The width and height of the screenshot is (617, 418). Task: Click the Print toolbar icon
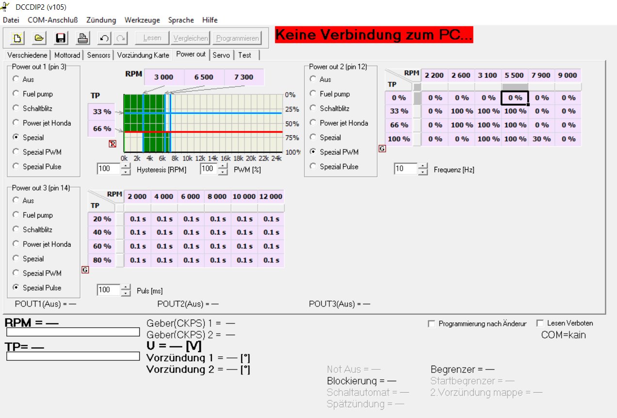[83, 38]
